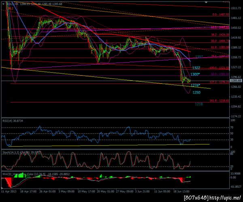The height and width of the screenshot is (202, 243).
Task: Select the 1218 text label on chart
Action: [x=199, y=104]
